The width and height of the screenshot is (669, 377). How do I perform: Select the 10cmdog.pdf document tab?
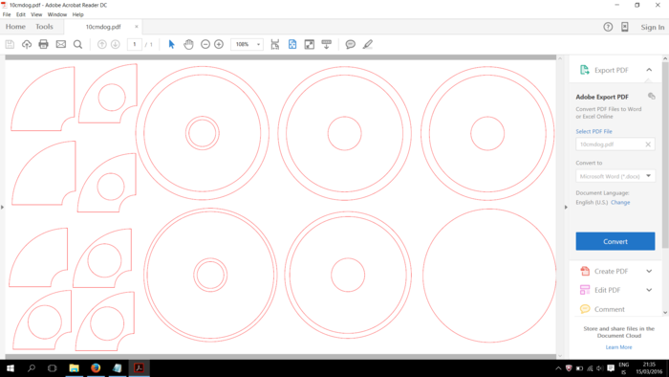(103, 27)
